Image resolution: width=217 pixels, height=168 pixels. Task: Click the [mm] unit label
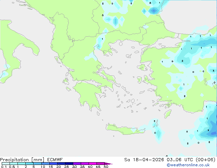(x=38, y=160)
